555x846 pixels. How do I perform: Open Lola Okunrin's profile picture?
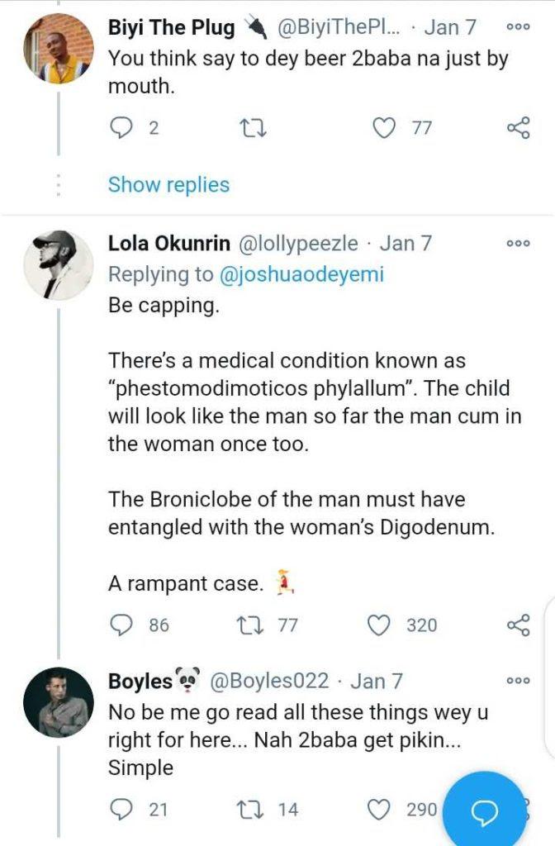tap(58, 264)
